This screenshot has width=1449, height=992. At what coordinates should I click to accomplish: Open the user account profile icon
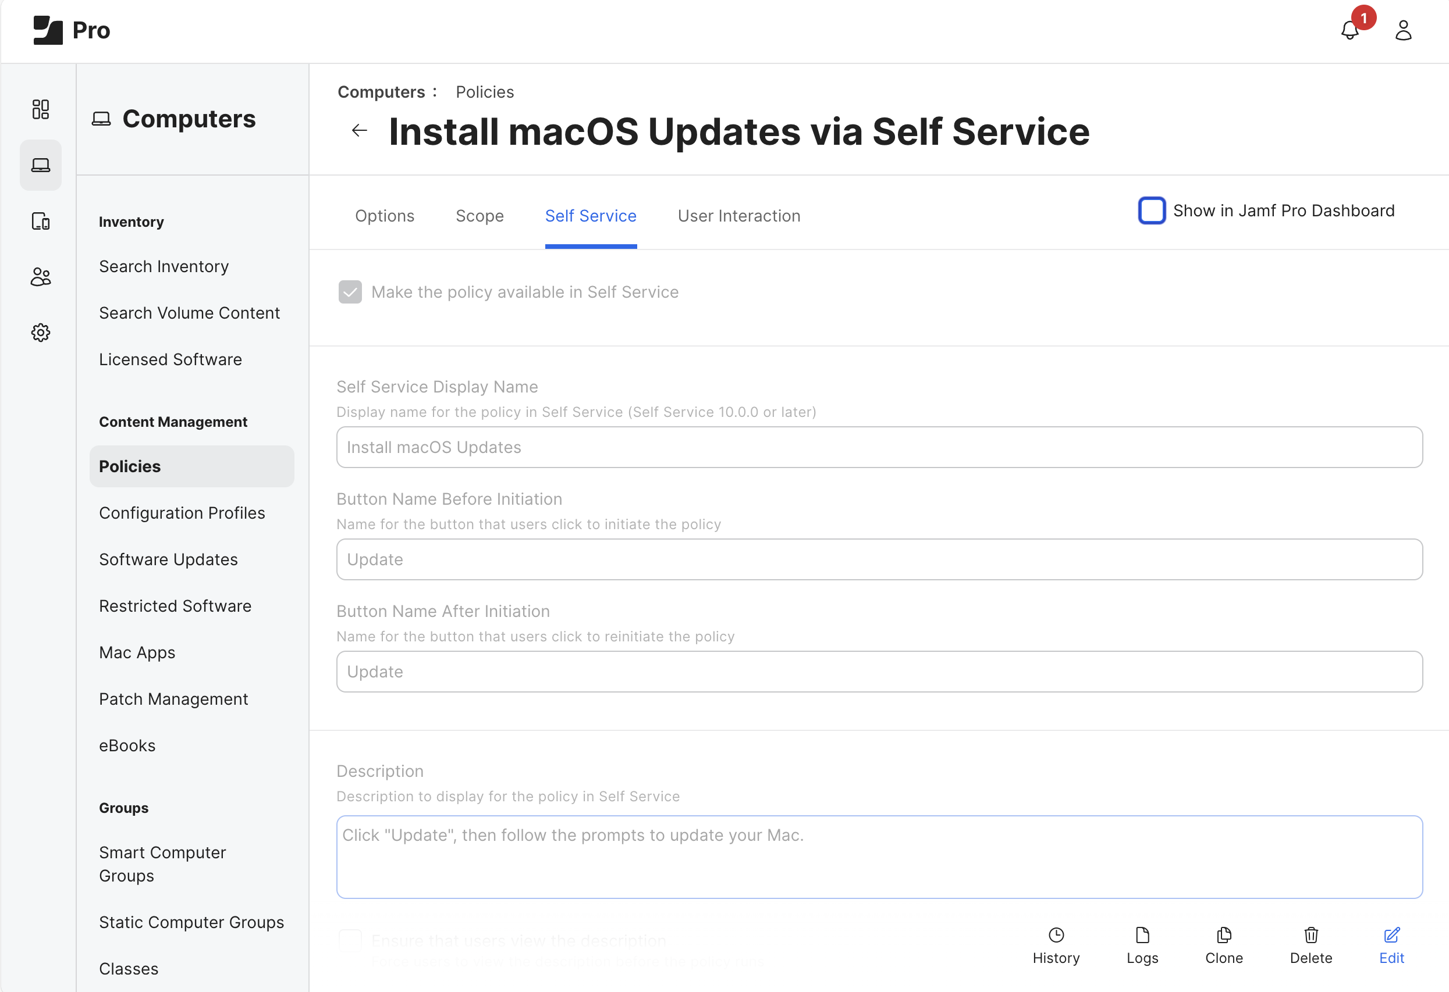[x=1403, y=30]
